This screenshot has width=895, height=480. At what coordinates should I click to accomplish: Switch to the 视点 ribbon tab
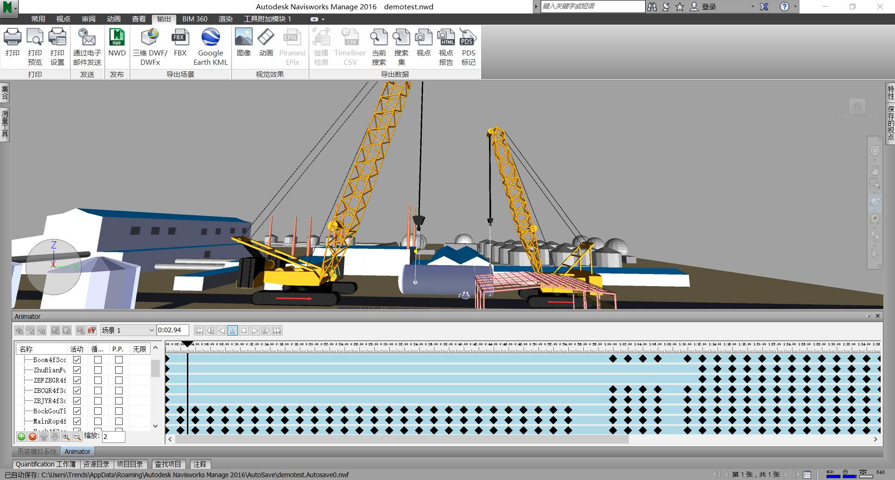(x=63, y=19)
